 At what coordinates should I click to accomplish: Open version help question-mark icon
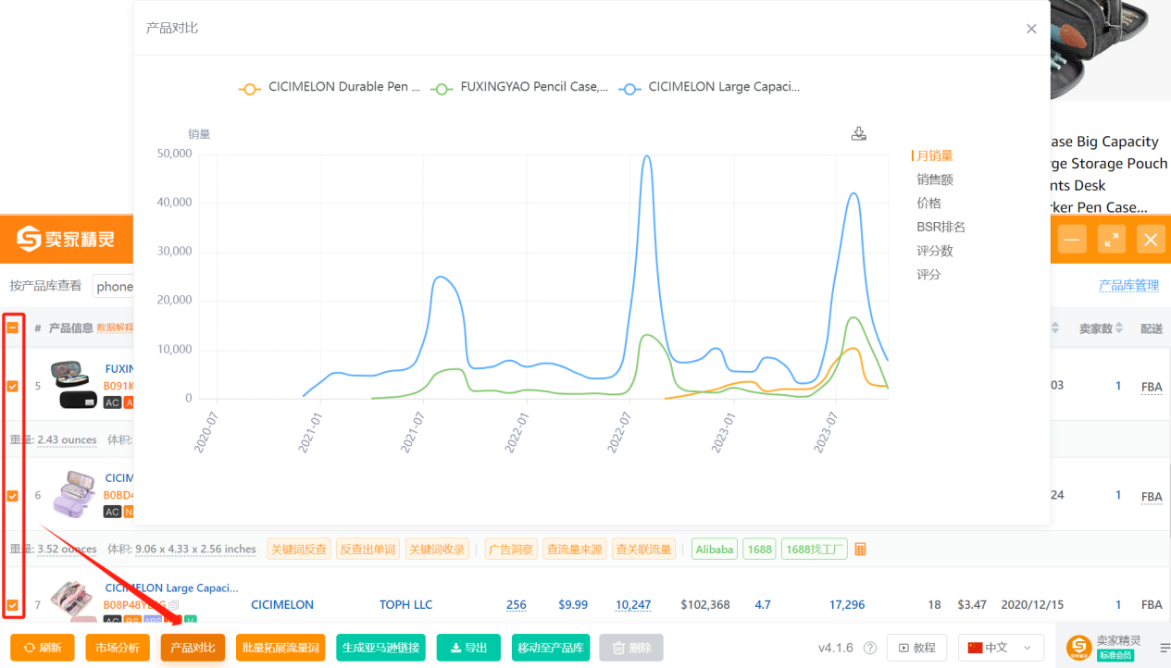[869, 648]
